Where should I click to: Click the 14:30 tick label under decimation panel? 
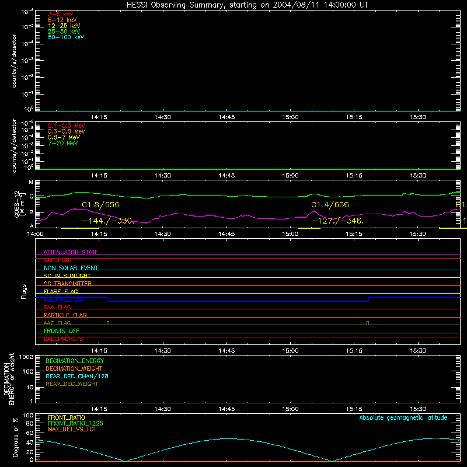point(163,409)
